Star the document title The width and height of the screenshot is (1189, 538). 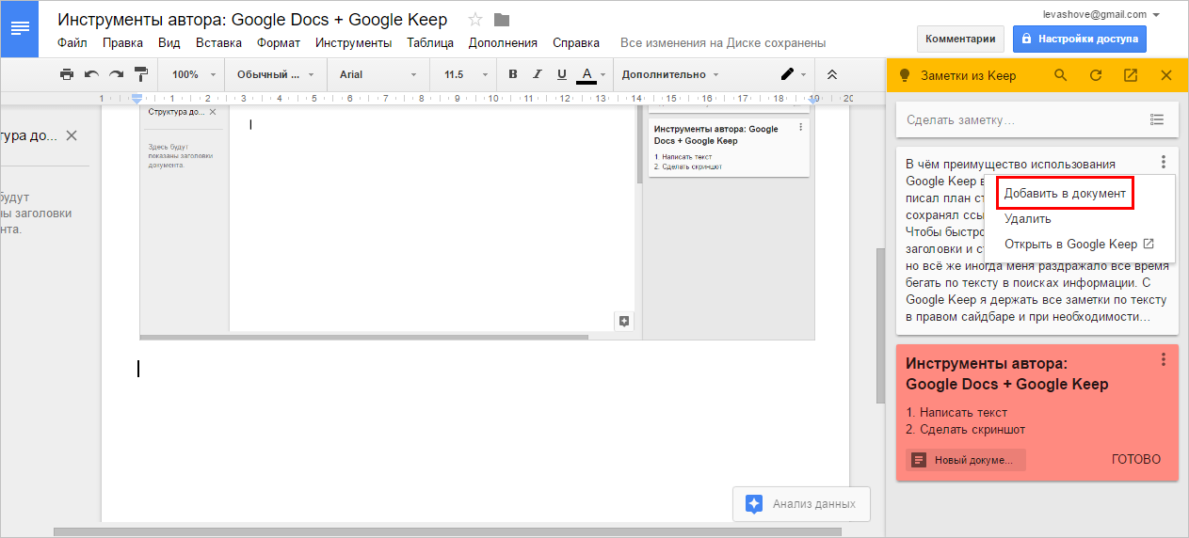click(x=475, y=20)
